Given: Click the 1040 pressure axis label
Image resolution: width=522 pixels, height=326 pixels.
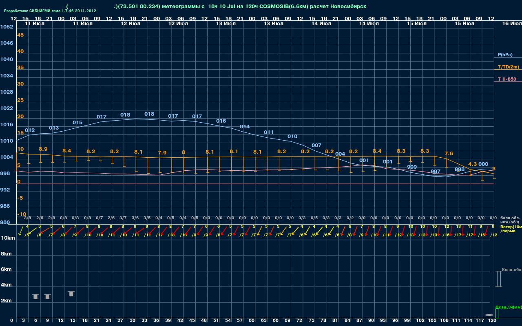Looking at the screenshot, I should (x=7, y=59).
